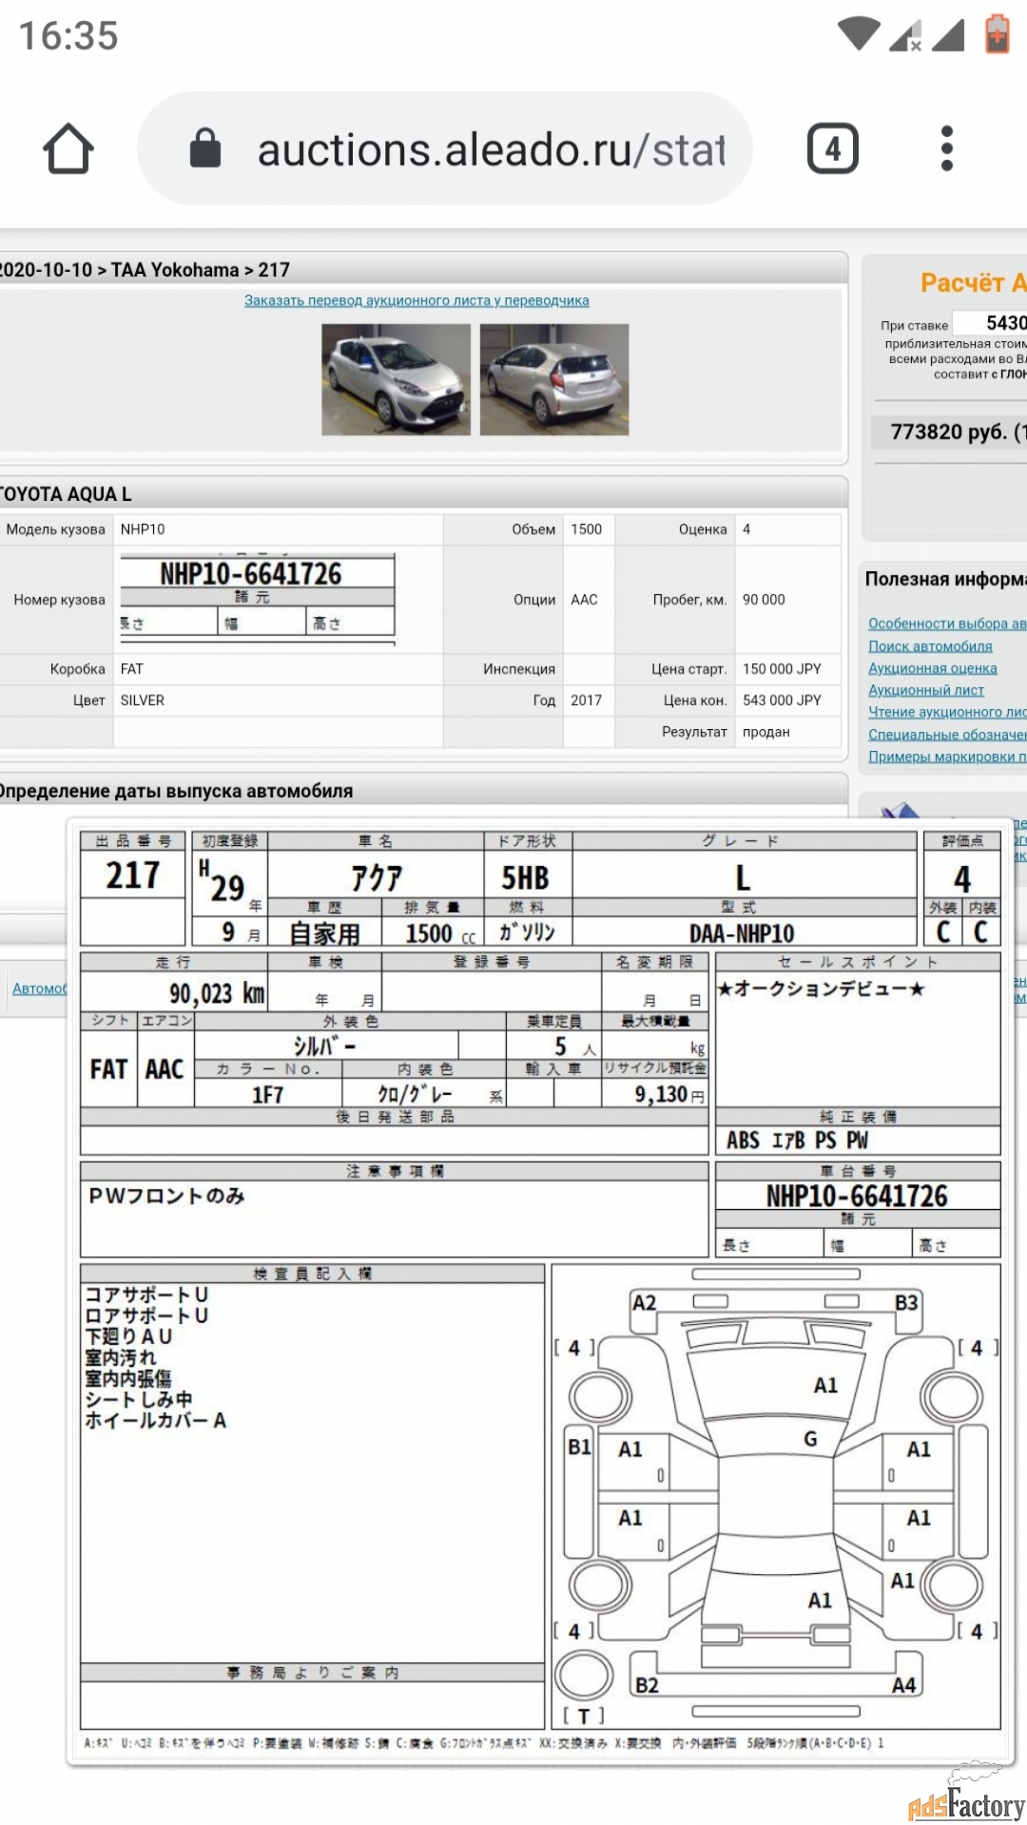The width and height of the screenshot is (1027, 1825).
Task: Open the 'Чтение аукционного листа' link
Action: pyautogui.click(x=947, y=712)
